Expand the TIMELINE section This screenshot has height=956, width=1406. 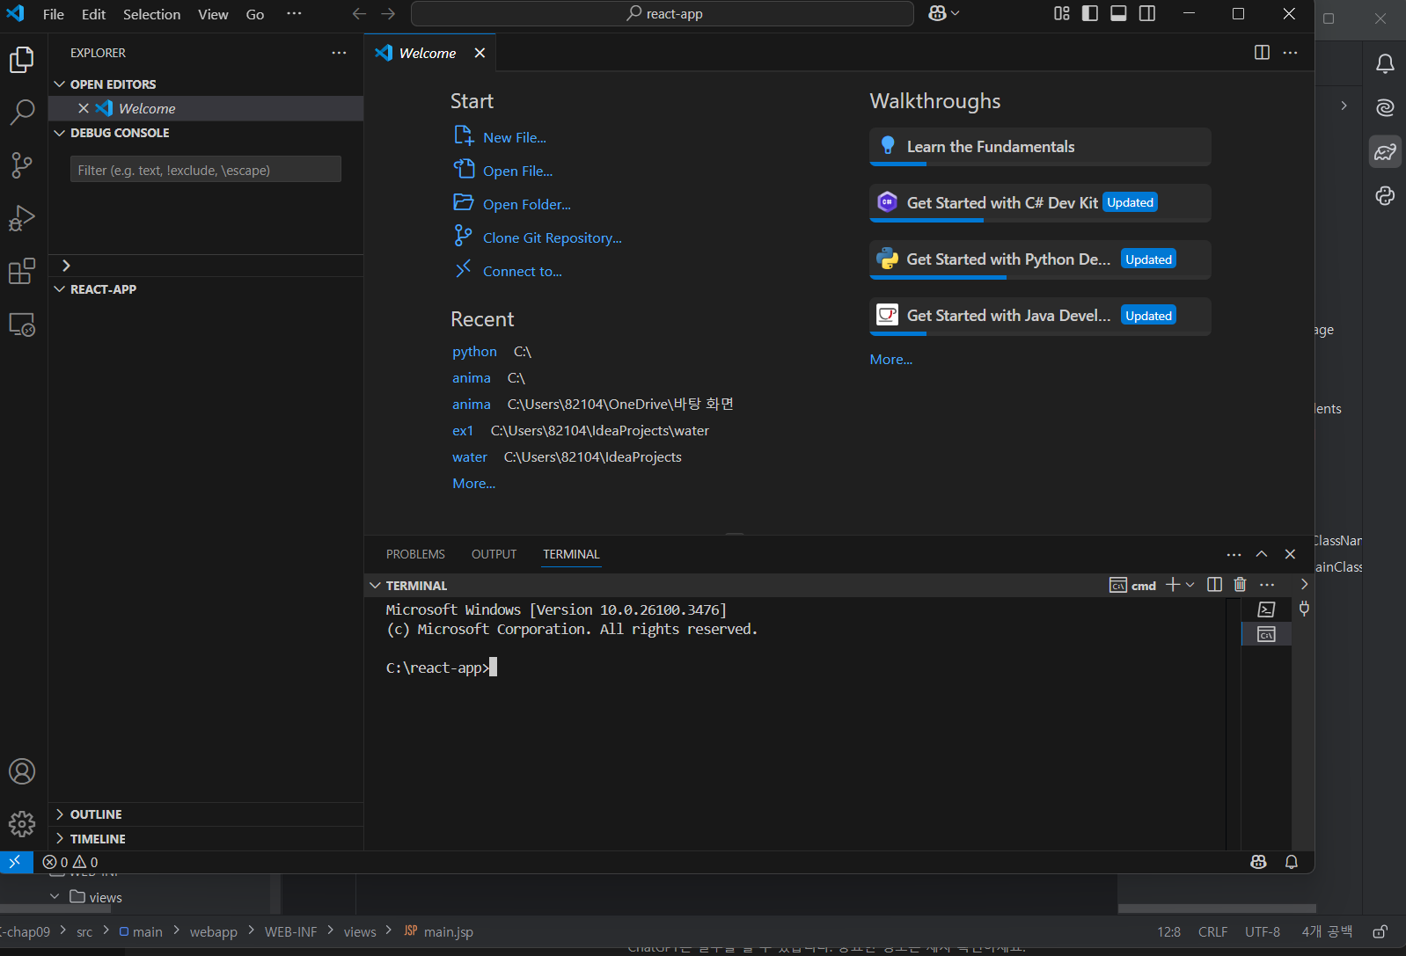click(x=98, y=839)
